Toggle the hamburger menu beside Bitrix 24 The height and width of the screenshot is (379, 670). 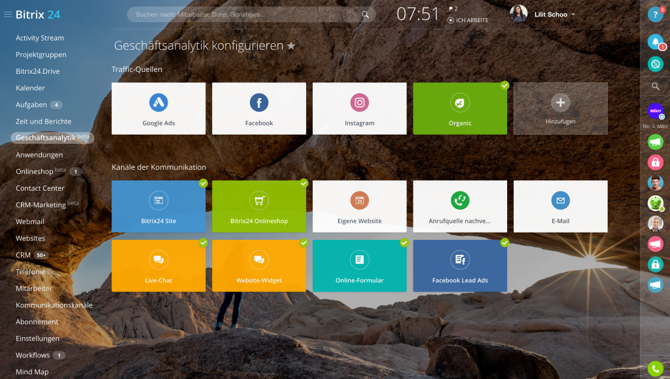click(x=8, y=14)
